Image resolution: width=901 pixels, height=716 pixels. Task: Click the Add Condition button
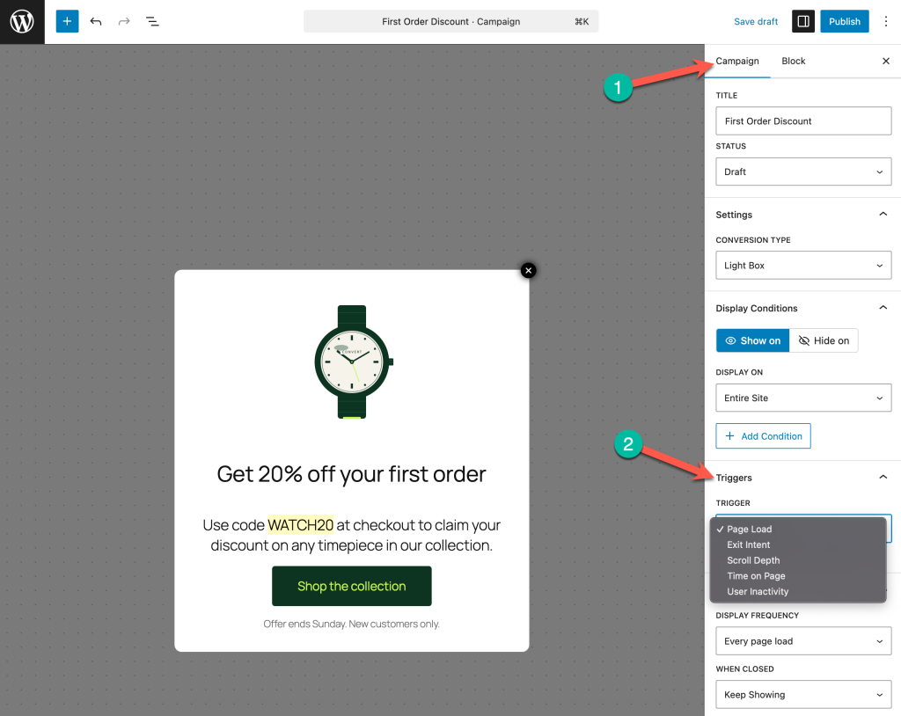coord(763,436)
